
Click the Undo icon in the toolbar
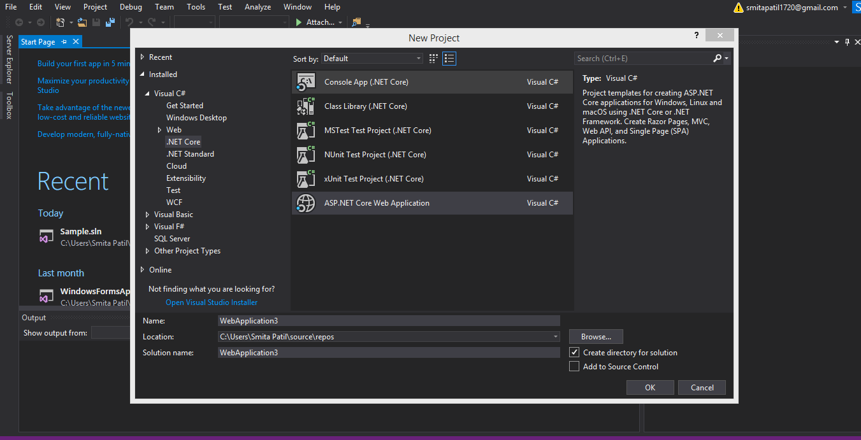coord(131,22)
